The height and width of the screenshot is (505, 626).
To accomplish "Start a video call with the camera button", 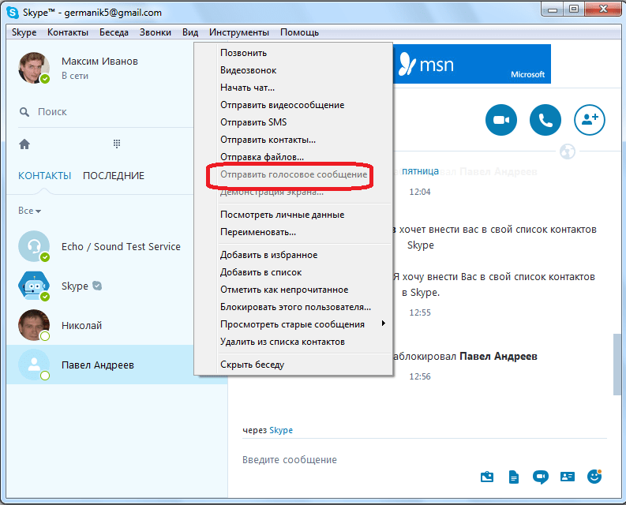I will pos(501,120).
